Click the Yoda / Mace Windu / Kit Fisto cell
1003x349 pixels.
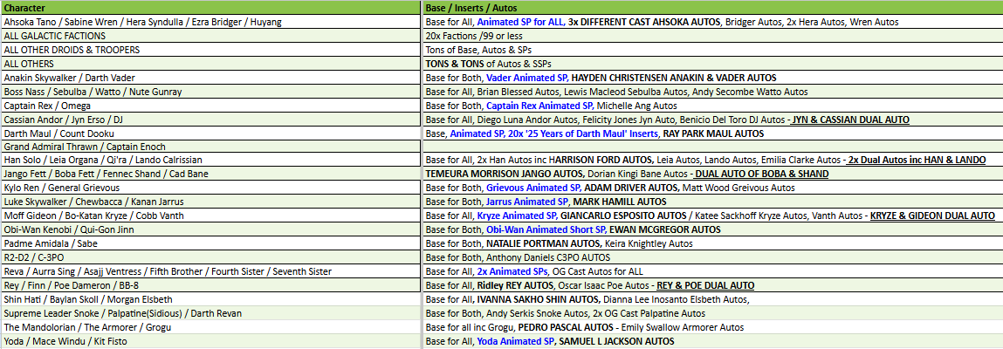tap(210, 341)
